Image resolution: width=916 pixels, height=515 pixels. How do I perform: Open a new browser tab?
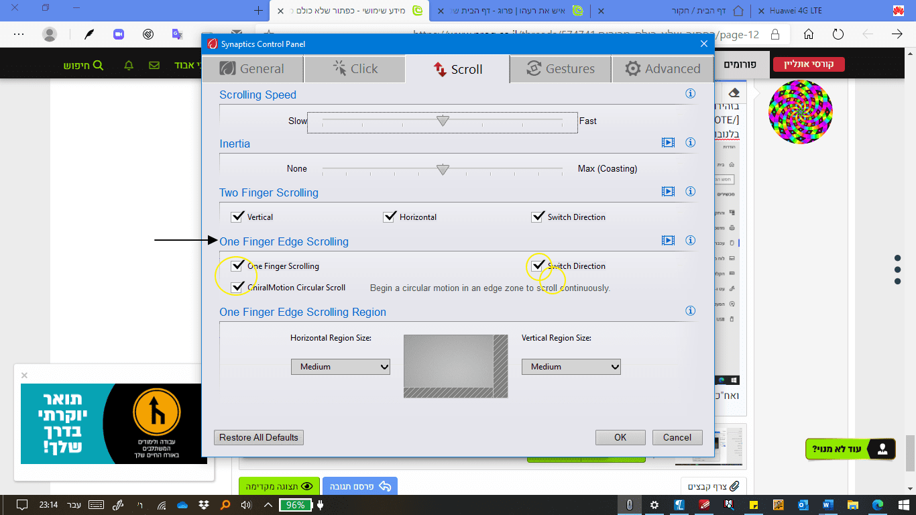pos(259,11)
